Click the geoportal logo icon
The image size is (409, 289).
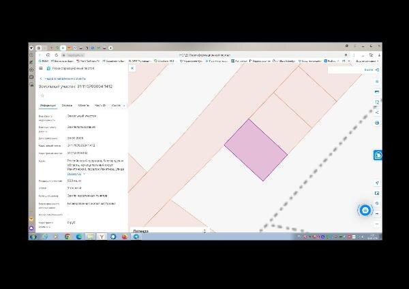48,68
